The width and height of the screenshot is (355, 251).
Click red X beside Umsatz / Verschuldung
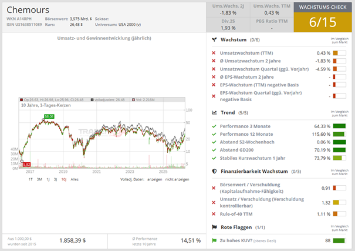[214, 202]
